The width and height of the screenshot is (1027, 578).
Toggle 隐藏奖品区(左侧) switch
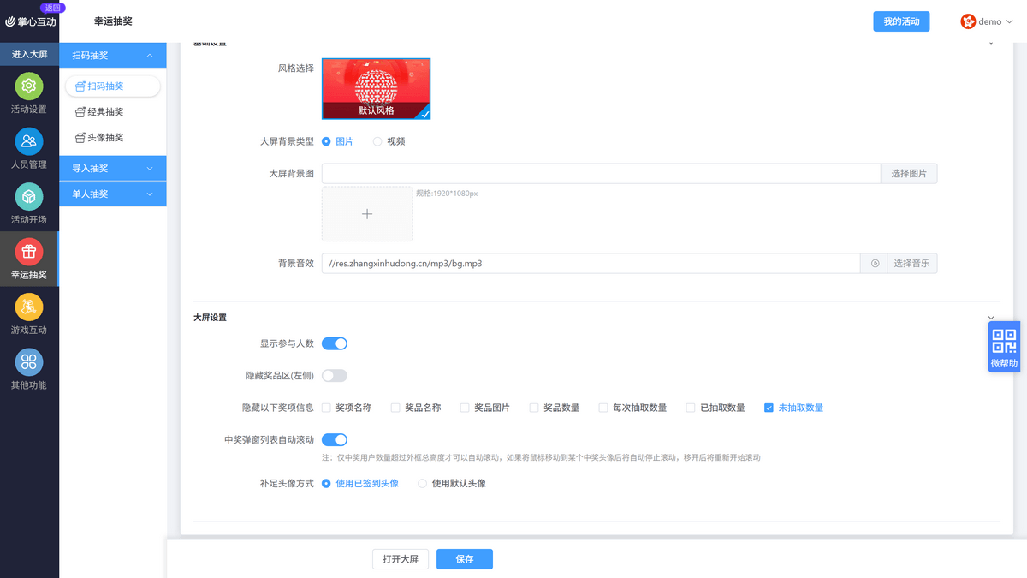click(335, 376)
